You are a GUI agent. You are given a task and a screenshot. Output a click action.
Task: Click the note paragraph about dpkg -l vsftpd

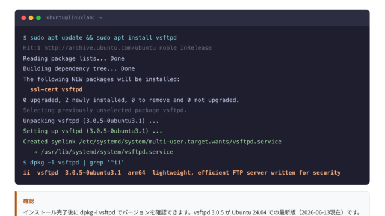click(191, 212)
